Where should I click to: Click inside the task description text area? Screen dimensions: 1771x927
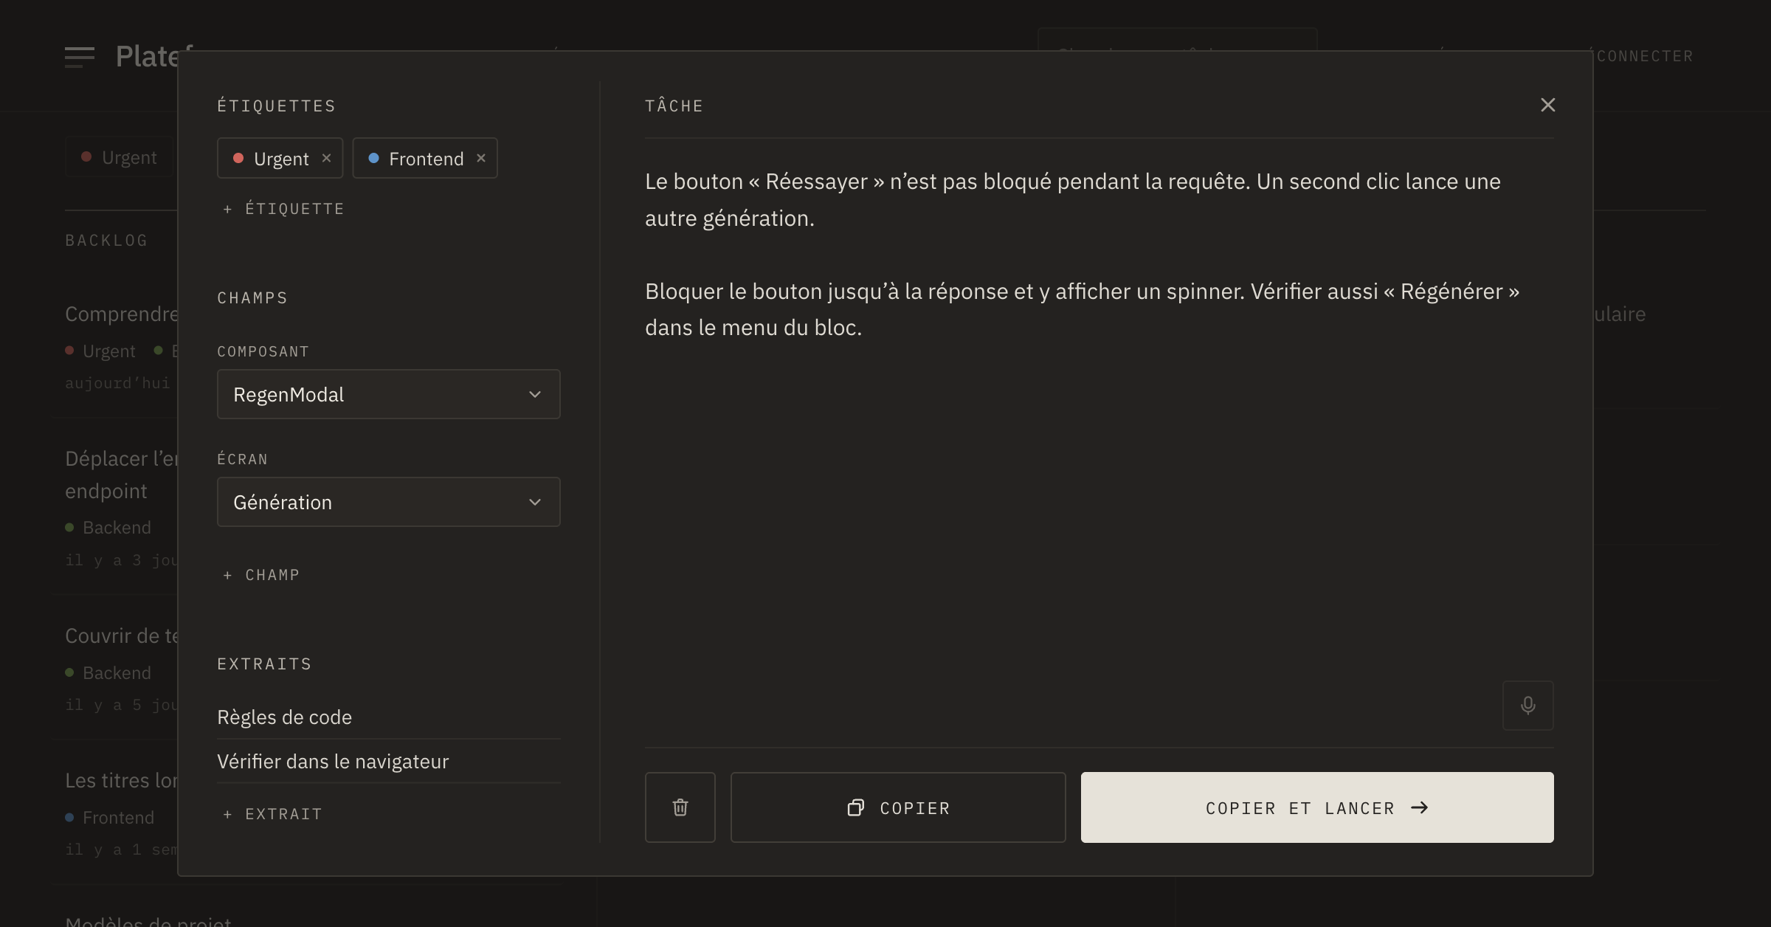pyautogui.click(x=1099, y=443)
